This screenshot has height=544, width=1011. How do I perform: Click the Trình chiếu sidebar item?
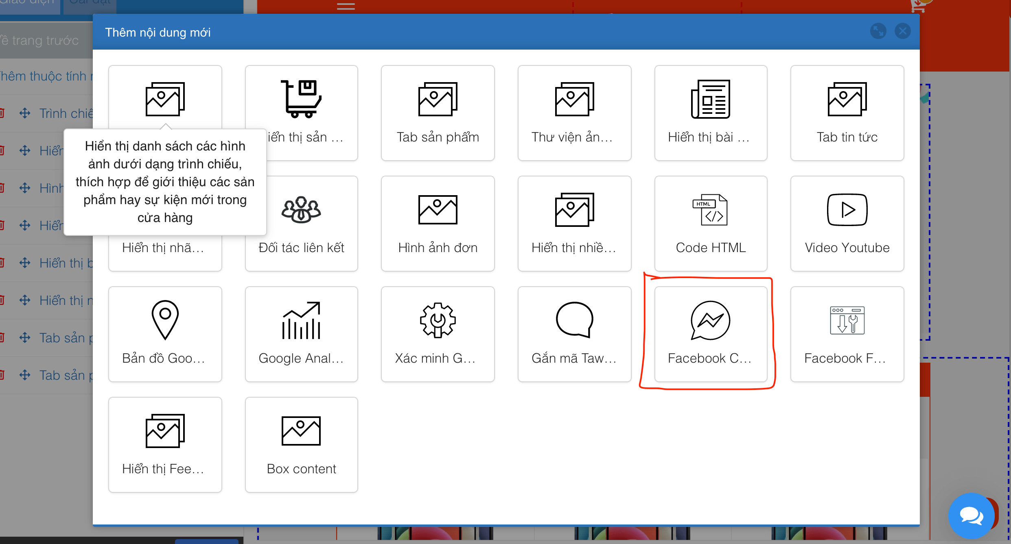65,113
